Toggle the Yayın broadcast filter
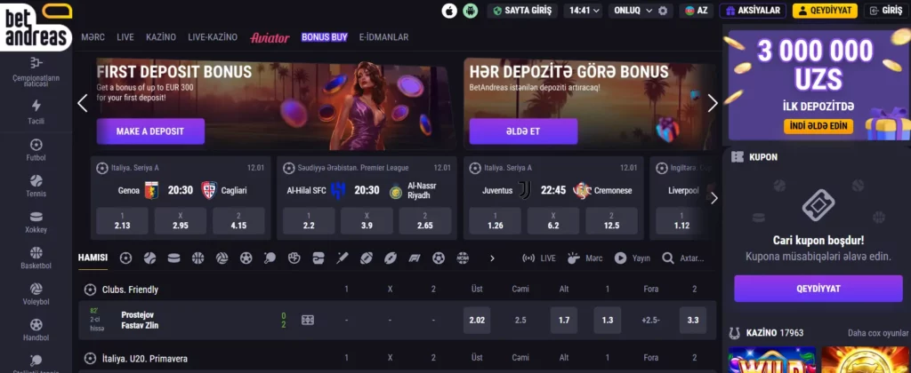This screenshot has width=911, height=373. (x=633, y=258)
